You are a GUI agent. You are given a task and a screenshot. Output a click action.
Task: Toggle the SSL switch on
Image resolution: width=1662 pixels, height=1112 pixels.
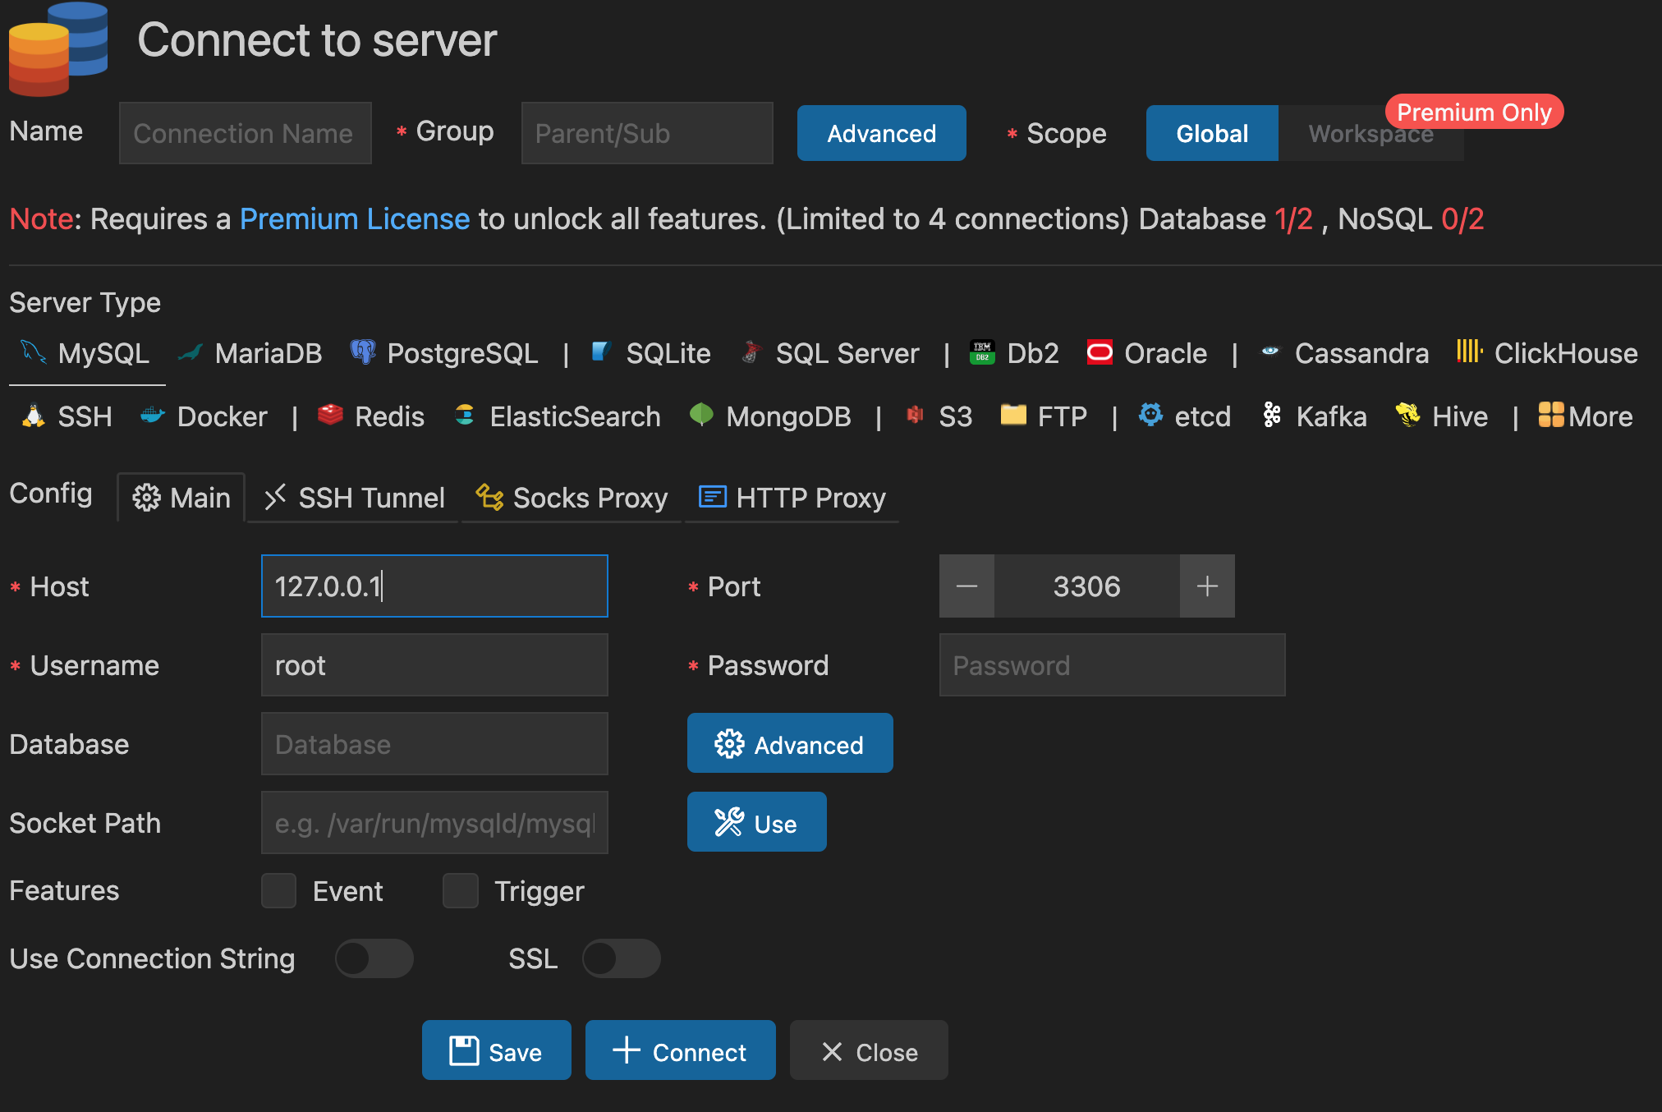[x=621, y=958]
